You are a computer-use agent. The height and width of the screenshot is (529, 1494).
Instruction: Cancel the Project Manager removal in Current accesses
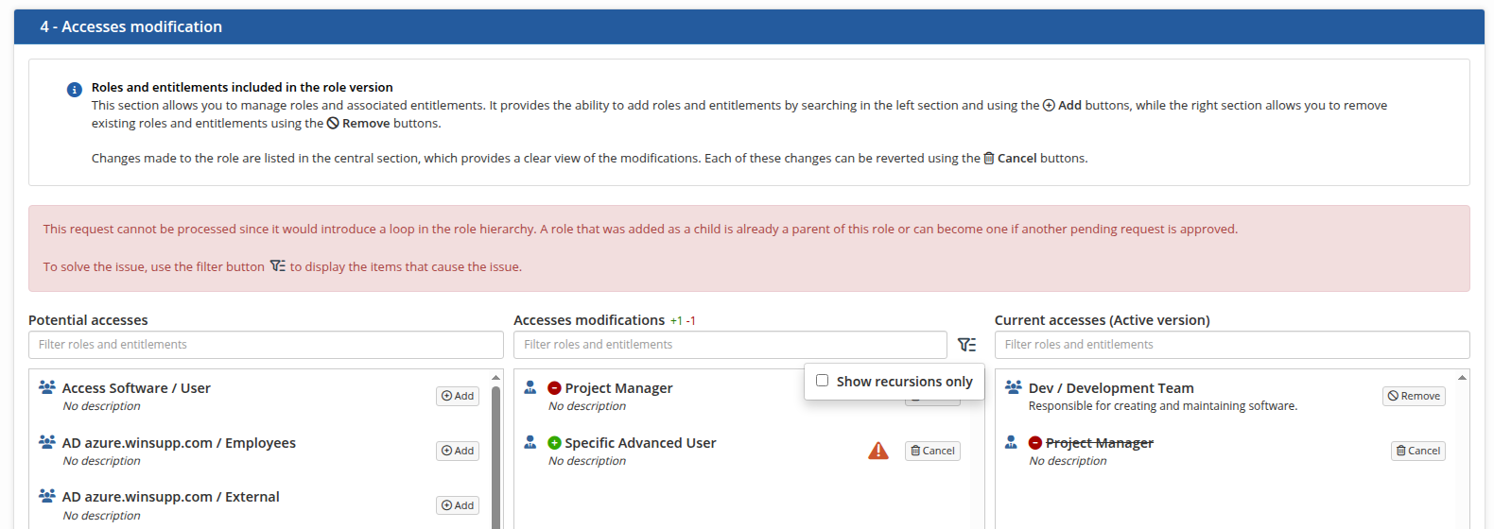[1417, 451]
